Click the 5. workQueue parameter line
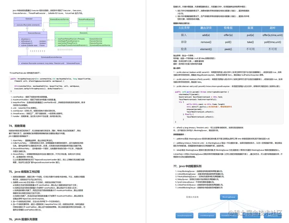This screenshot has width=289, height=223. pyautogui.click(x=33, y=111)
